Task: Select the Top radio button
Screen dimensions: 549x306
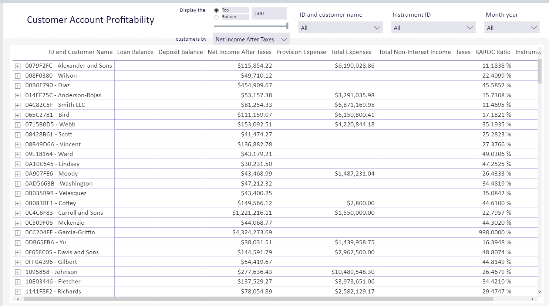Action: pyautogui.click(x=216, y=10)
